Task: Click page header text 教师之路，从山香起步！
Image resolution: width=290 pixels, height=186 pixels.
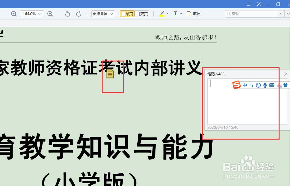Action: coord(186,38)
